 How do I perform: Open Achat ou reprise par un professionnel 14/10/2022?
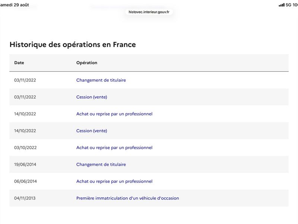point(114,114)
